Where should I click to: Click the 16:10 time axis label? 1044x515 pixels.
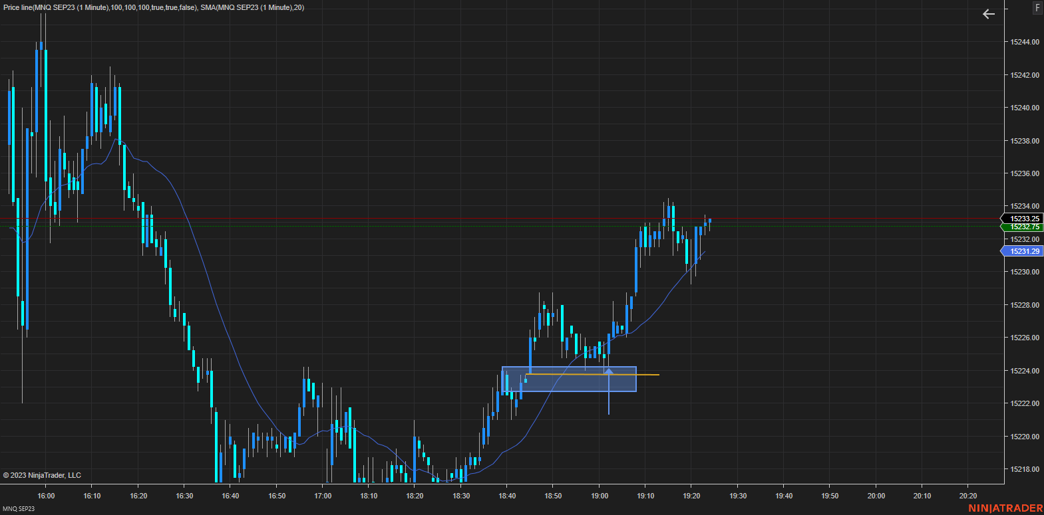92,496
